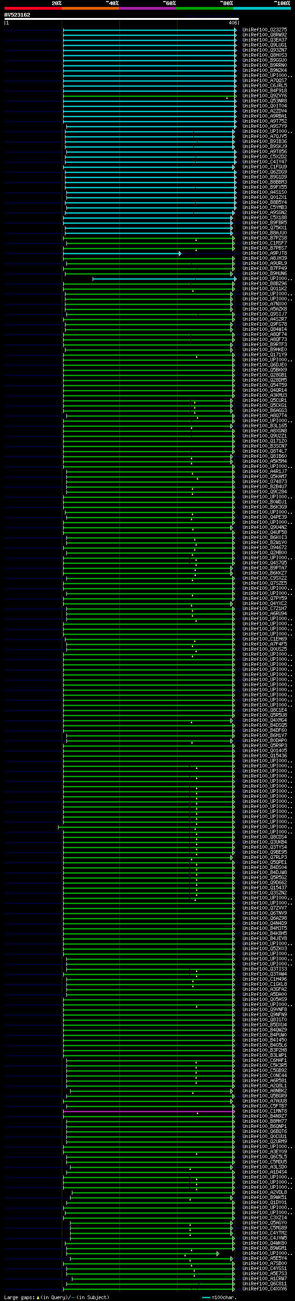This screenshot has height=1301, width=295.
Task: Select the UniRef100_A9T752 label
Action: pos(264,121)
